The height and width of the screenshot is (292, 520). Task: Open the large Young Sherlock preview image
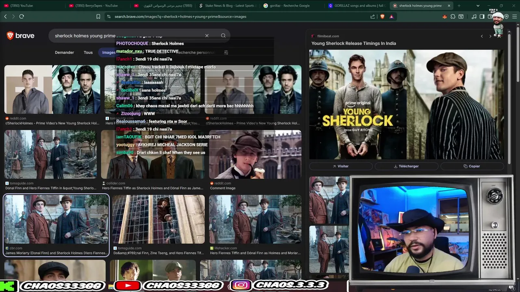coord(406,105)
